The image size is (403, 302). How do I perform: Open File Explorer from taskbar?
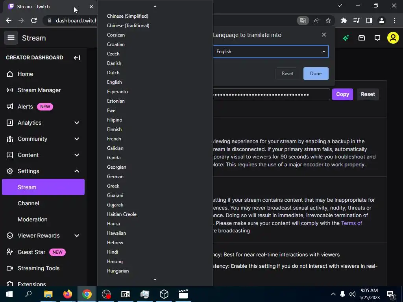48,294
